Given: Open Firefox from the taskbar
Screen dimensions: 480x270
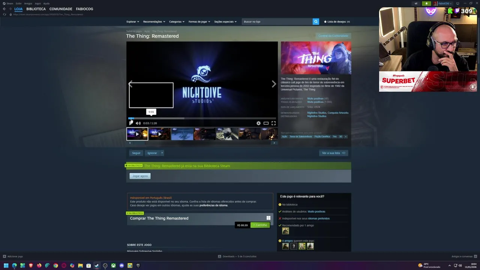Looking at the screenshot, I should [39, 265].
